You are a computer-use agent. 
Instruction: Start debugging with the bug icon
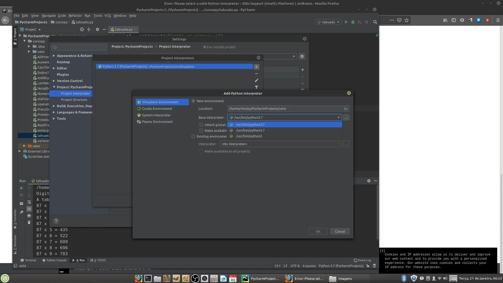coord(353,22)
